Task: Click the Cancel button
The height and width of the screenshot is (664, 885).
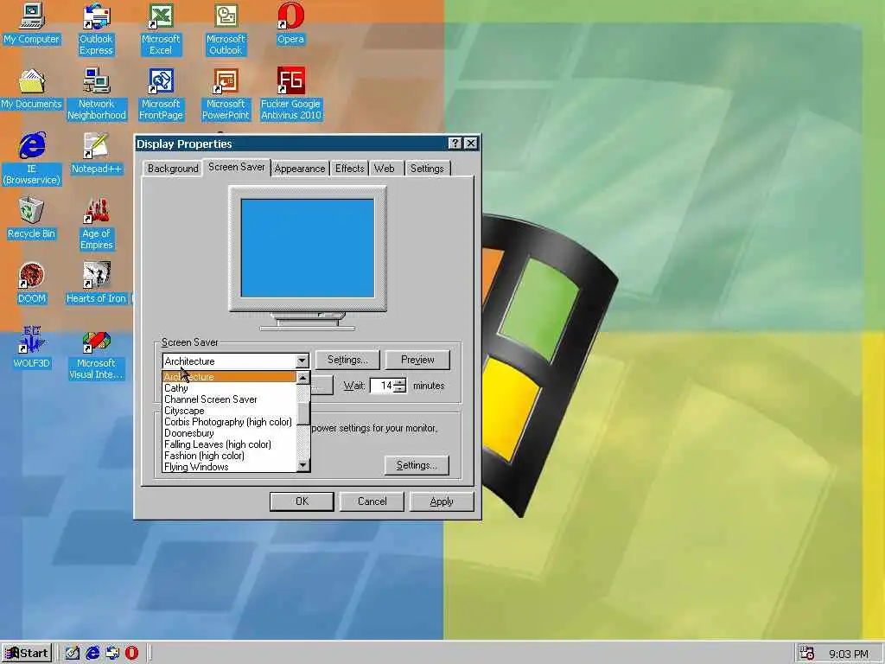Action: point(372,501)
